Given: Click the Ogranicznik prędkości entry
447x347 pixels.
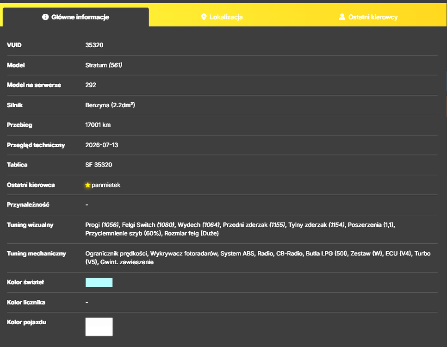Looking at the screenshot, I should pyautogui.click(x=116, y=254).
